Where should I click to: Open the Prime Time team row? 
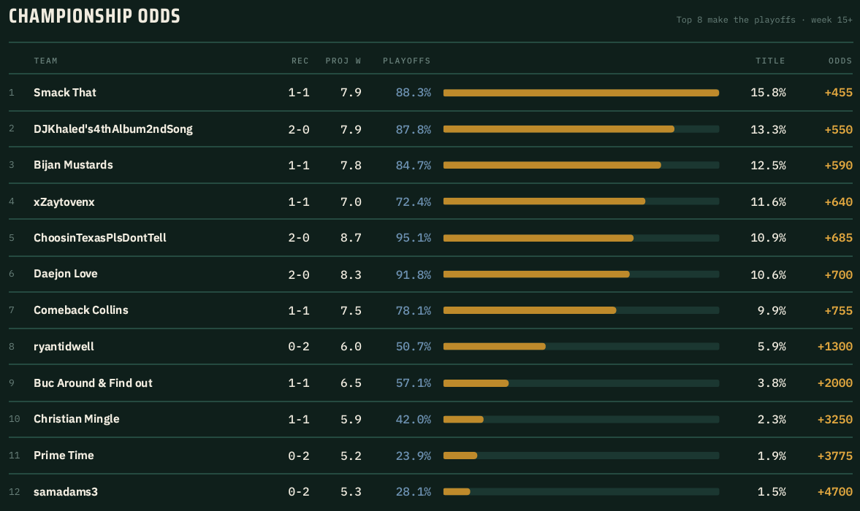(x=430, y=456)
